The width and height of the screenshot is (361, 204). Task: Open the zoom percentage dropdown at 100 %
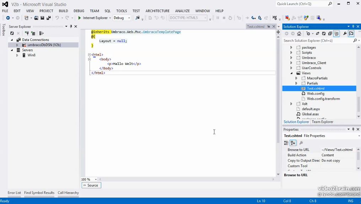96,179
